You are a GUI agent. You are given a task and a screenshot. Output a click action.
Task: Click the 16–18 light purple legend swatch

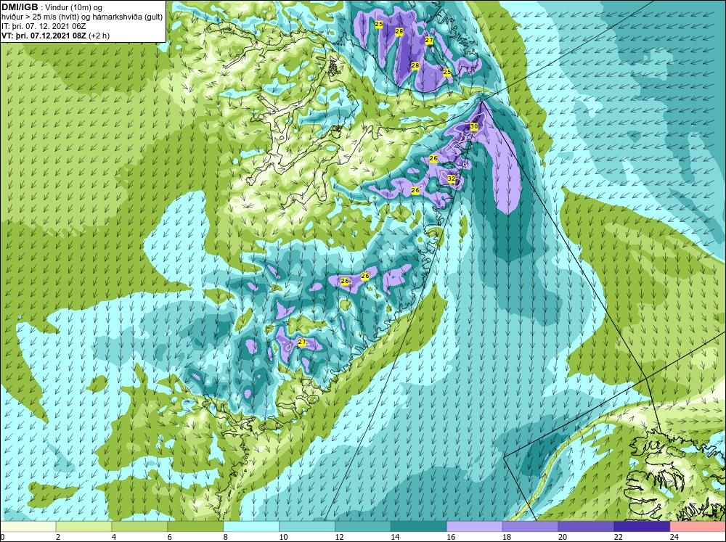tap(475, 527)
